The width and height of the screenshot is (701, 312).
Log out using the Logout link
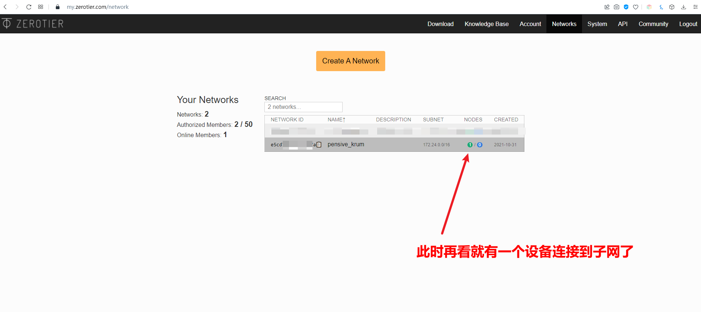tap(688, 24)
